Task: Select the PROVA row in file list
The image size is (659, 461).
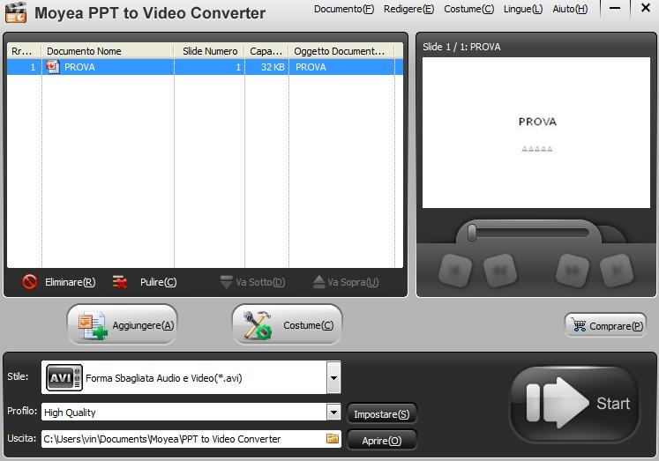Action: (x=205, y=67)
